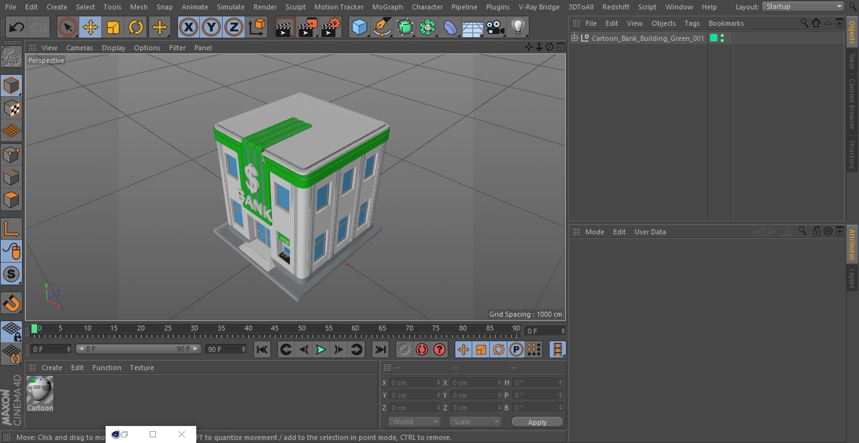Step to next frame
The image size is (859, 443).
338,349
